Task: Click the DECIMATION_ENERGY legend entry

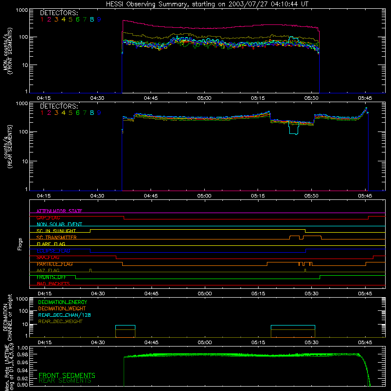Action: coord(63,302)
